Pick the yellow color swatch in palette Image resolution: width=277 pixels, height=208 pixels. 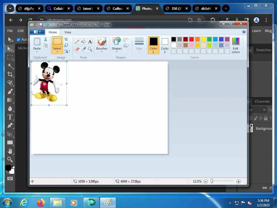[203, 39]
